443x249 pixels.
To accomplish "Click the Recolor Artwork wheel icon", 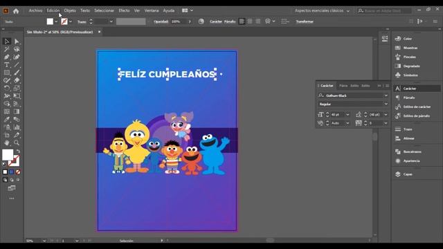I will 201,21.
